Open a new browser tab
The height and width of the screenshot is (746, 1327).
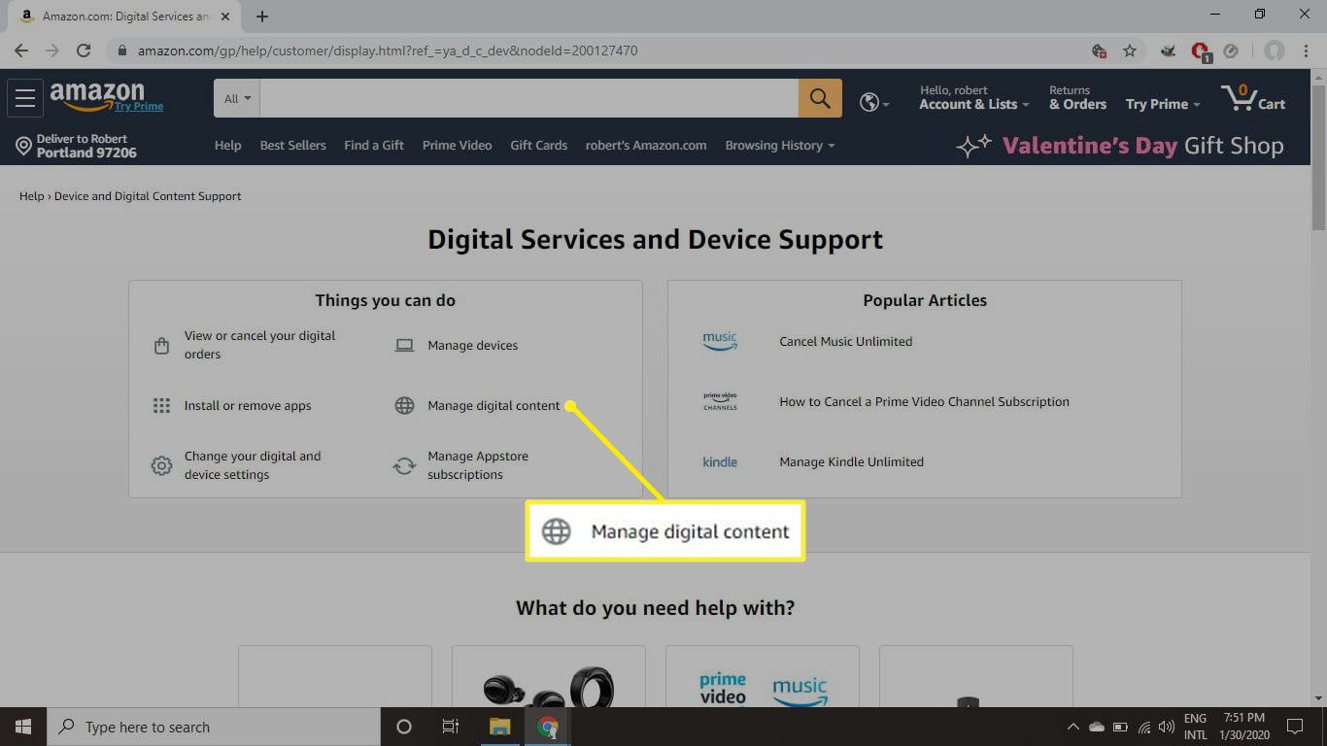(x=262, y=17)
